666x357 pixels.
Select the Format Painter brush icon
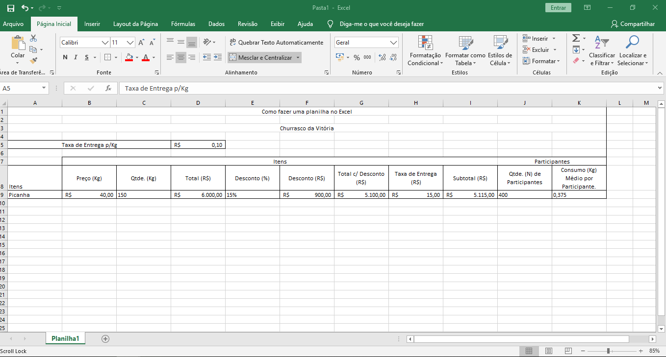pyautogui.click(x=33, y=61)
